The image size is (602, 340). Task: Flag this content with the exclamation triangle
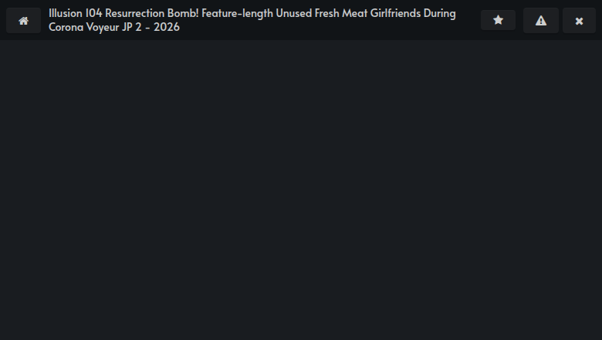pos(540,21)
